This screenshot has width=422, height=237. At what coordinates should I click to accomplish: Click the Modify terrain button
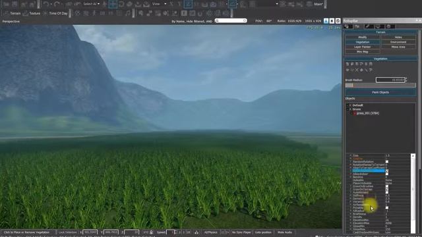point(363,38)
